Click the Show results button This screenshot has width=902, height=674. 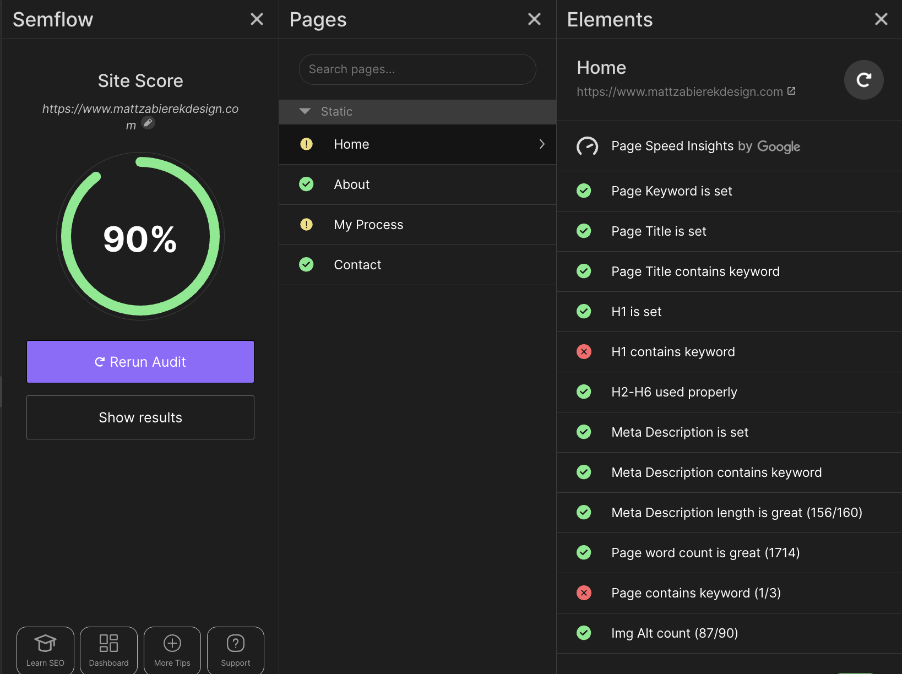pos(140,417)
